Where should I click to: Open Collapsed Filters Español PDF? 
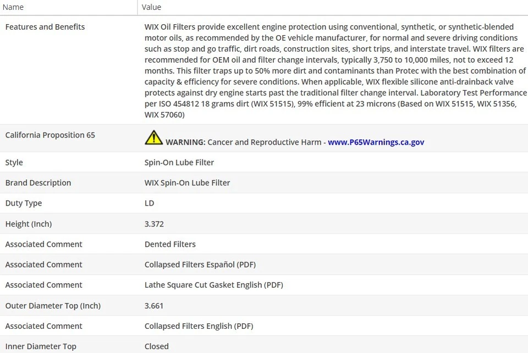(x=200, y=264)
